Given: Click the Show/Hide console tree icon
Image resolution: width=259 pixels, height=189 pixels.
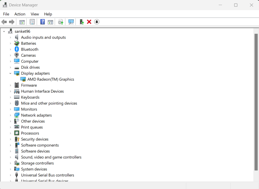Looking at the screenshot, I should pos(22,22).
